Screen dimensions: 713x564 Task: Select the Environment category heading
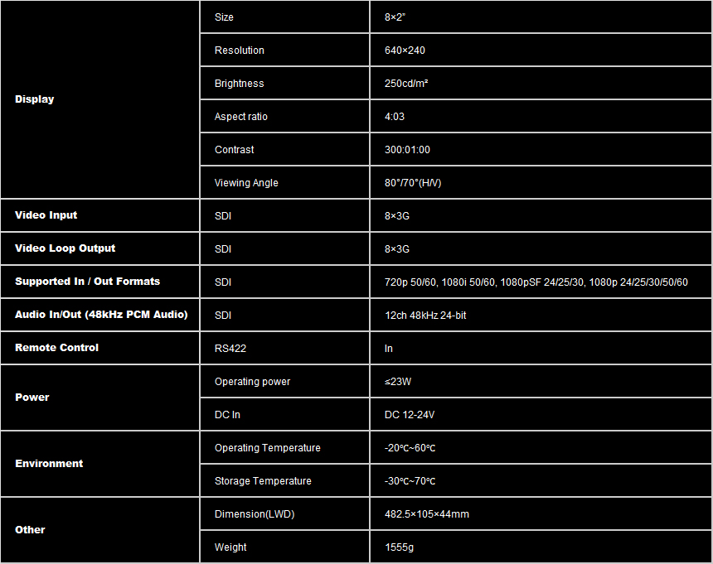(49, 464)
